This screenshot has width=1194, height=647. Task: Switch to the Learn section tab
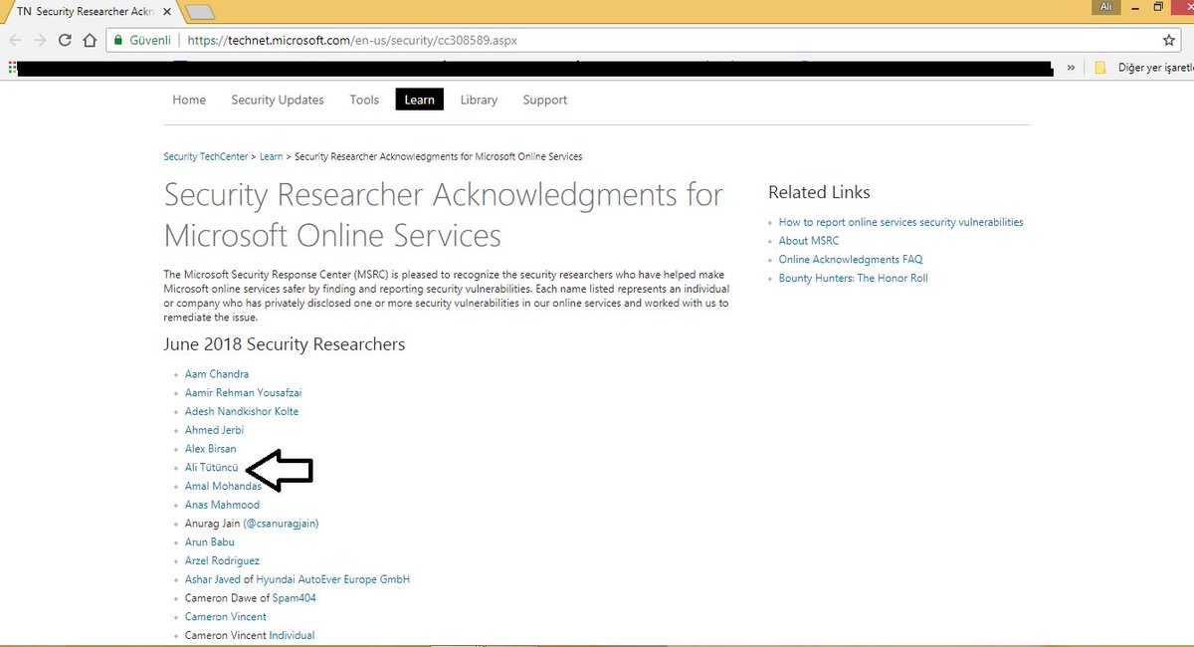pos(419,100)
